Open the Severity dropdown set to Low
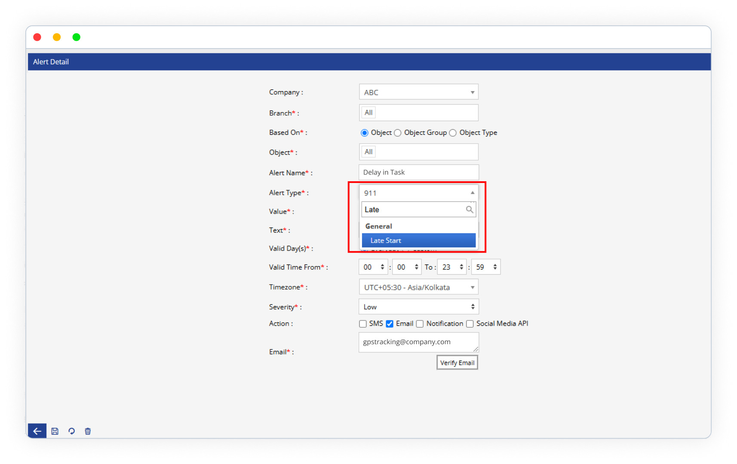737x464 pixels. pyautogui.click(x=418, y=307)
